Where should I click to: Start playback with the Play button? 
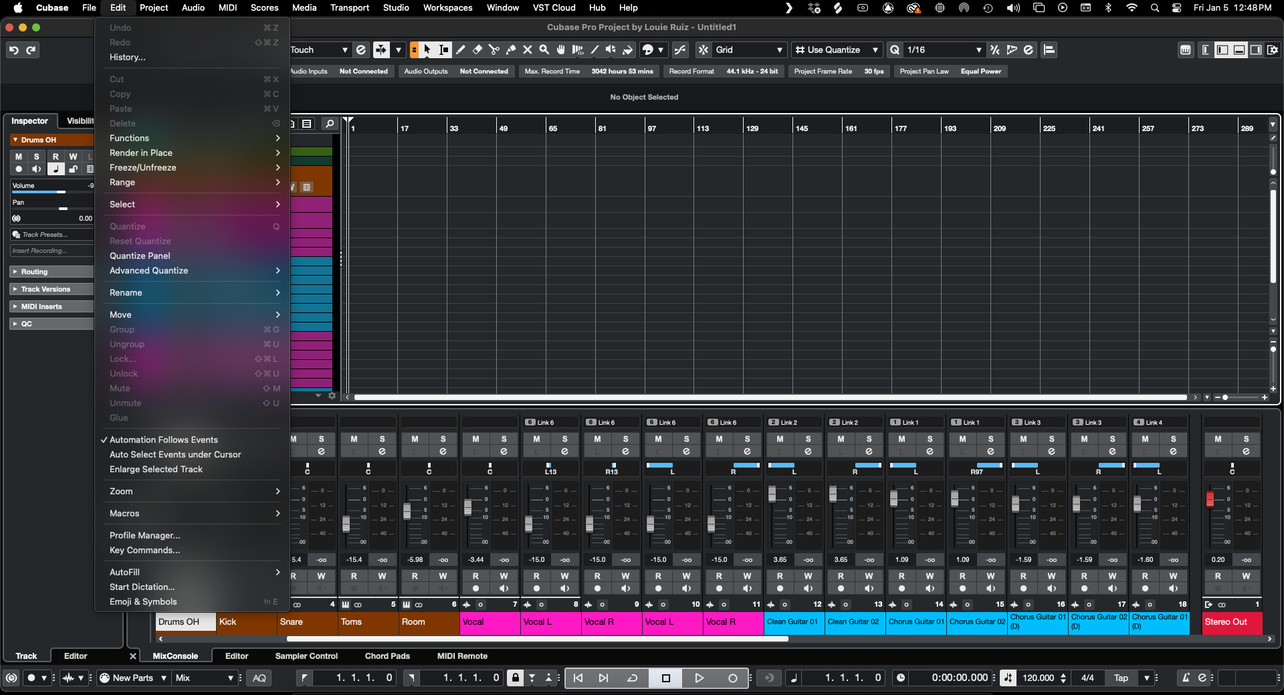tap(699, 678)
